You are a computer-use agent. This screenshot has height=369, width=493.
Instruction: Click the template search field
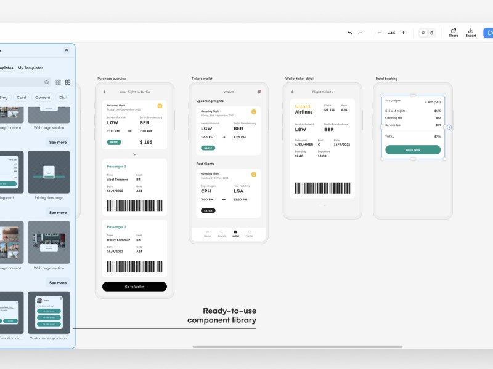[x=25, y=82]
